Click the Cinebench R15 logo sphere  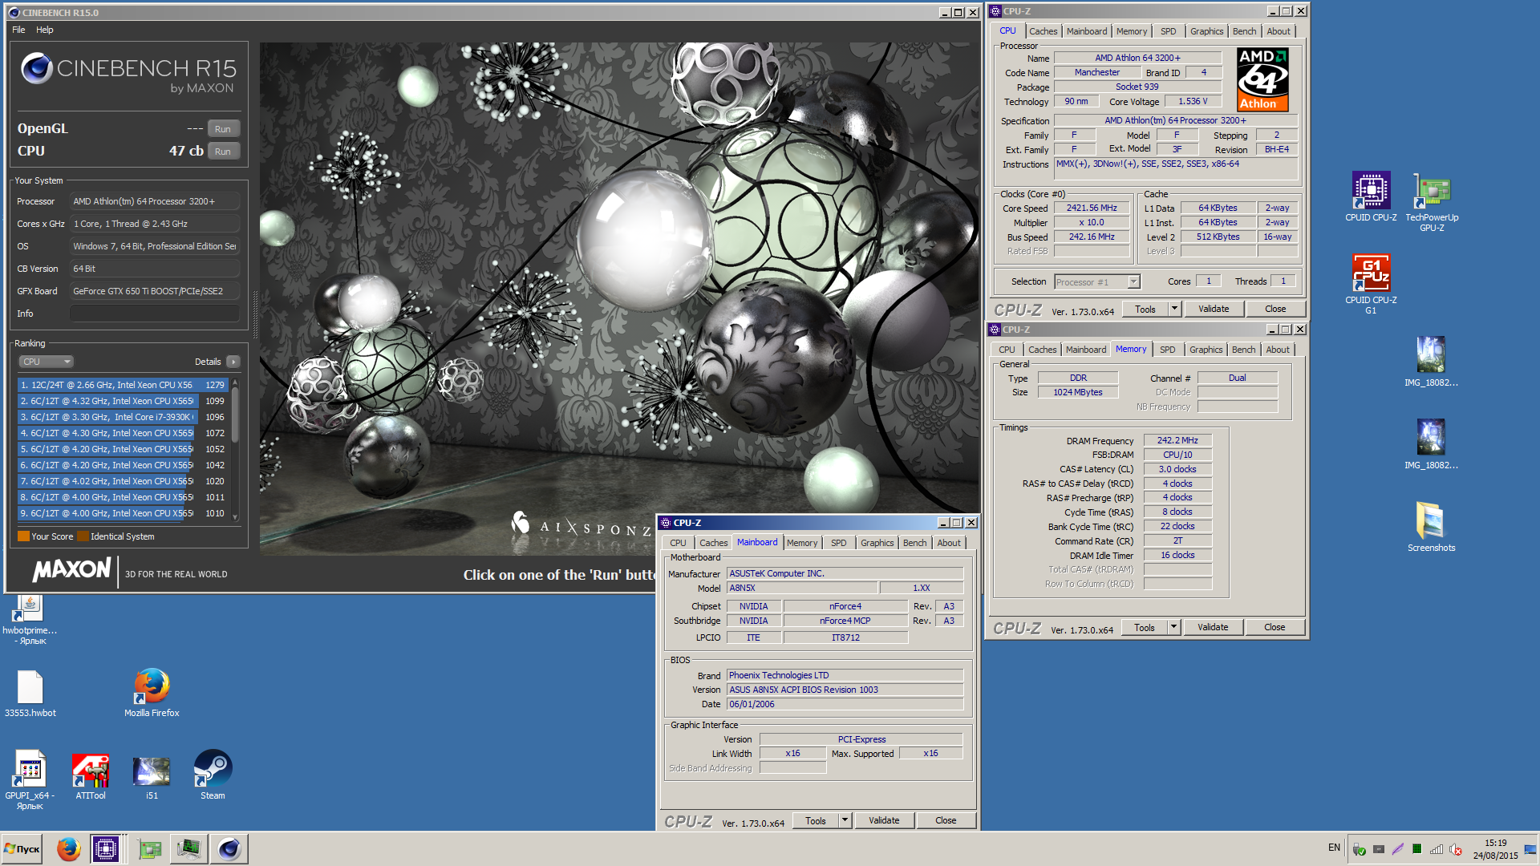coord(37,69)
